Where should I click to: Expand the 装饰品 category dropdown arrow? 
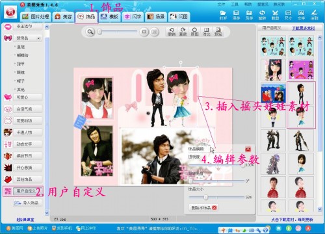click(38, 38)
